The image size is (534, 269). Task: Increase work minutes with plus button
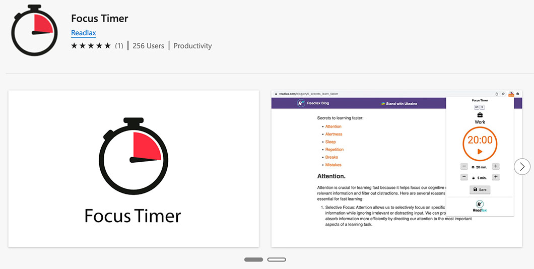[496, 166]
